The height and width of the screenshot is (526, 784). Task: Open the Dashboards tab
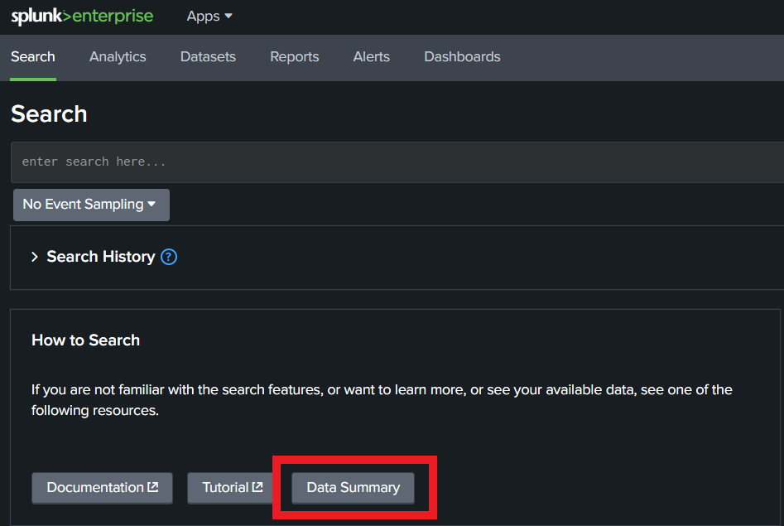pyautogui.click(x=462, y=57)
